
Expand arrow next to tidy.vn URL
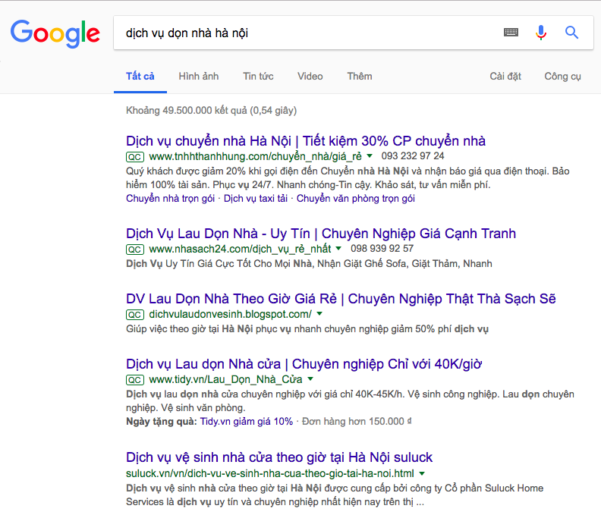pyautogui.click(x=310, y=379)
